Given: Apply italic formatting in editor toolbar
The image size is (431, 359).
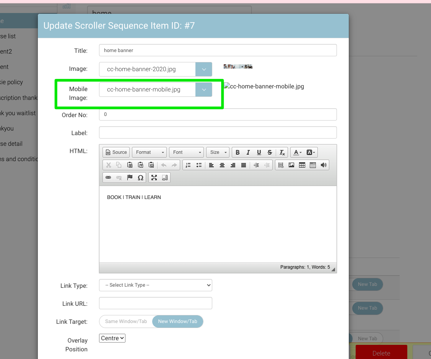Looking at the screenshot, I should [248, 152].
